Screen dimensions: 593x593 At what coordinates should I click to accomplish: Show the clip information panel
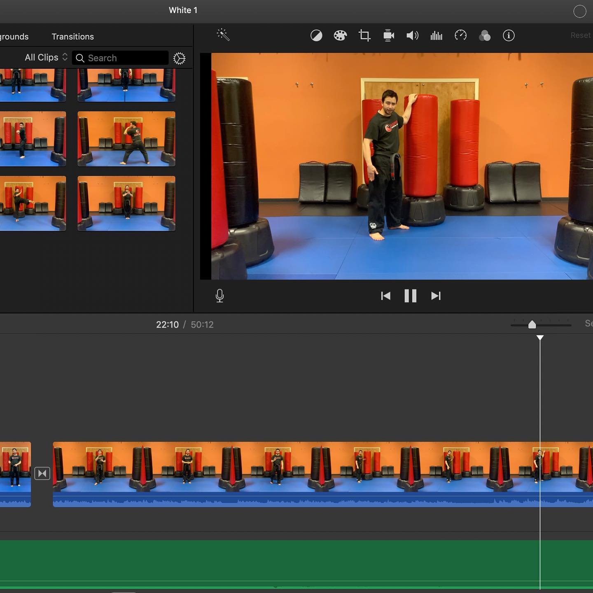pos(509,36)
